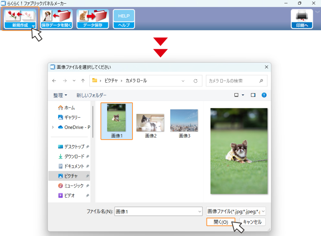Select ドキュメント in the navigation pane

[x=71, y=166]
